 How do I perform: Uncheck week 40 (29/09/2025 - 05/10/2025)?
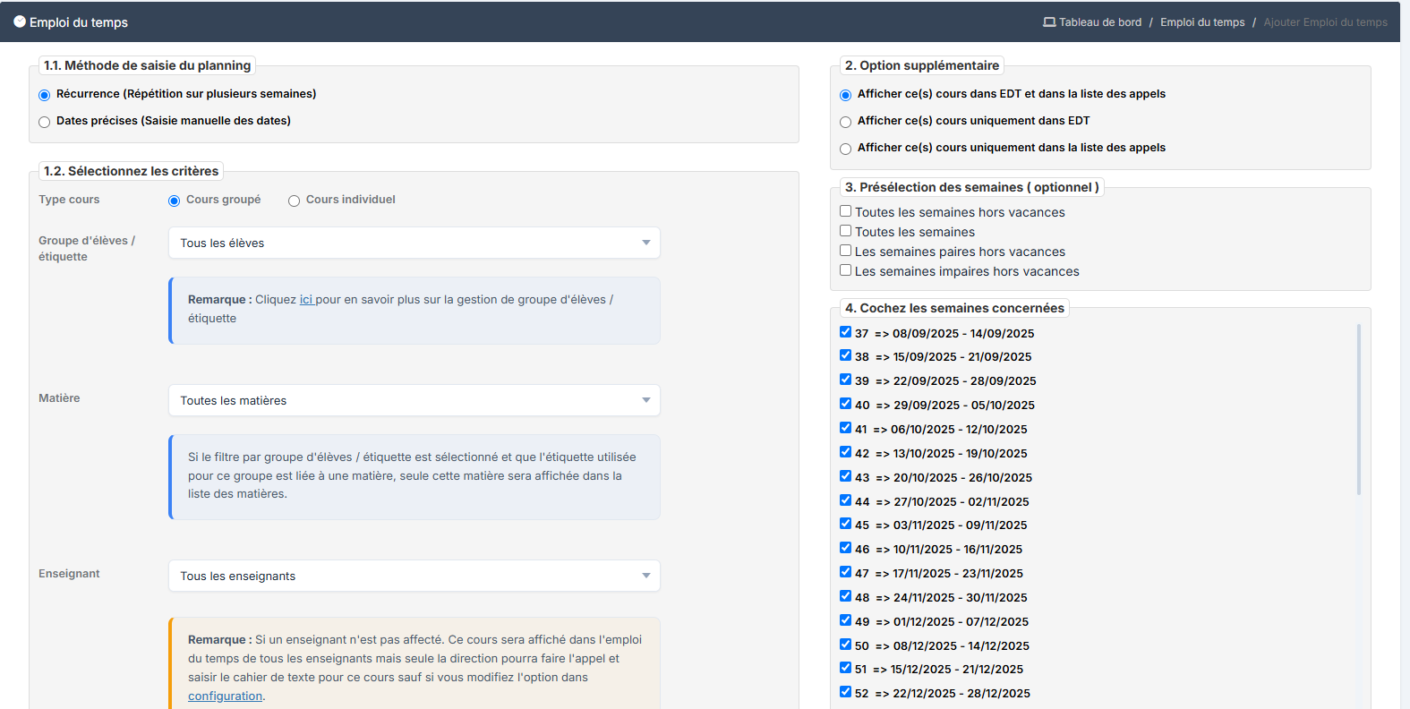coord(845,404)
